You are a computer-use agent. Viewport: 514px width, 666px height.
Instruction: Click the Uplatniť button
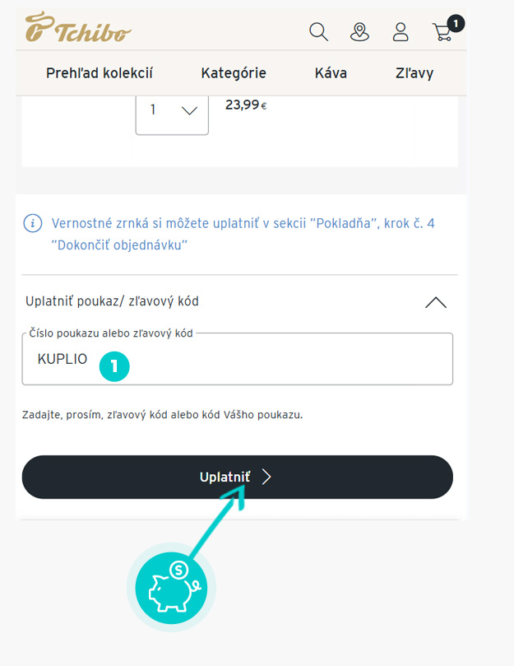(x=238, y=477)
